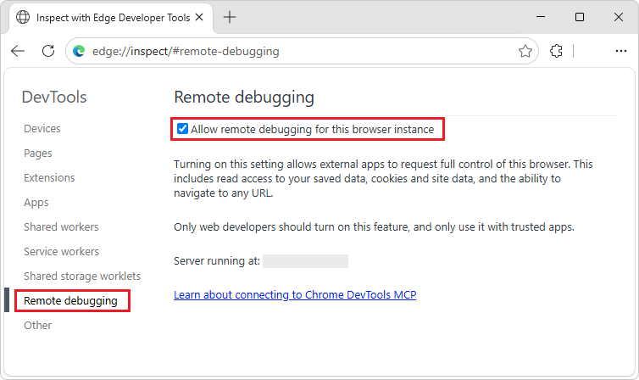639x380 pixels.
Task: Add page to favorites with star icon
Action: (x=525, y=51)
